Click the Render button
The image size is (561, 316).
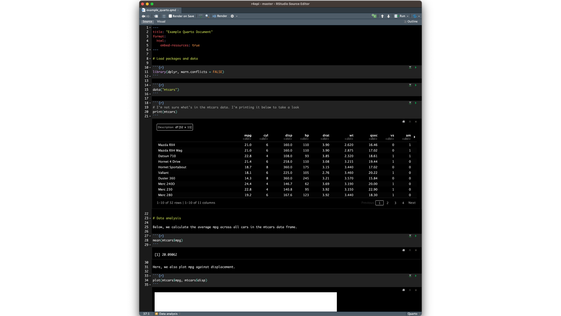point(220,16)
